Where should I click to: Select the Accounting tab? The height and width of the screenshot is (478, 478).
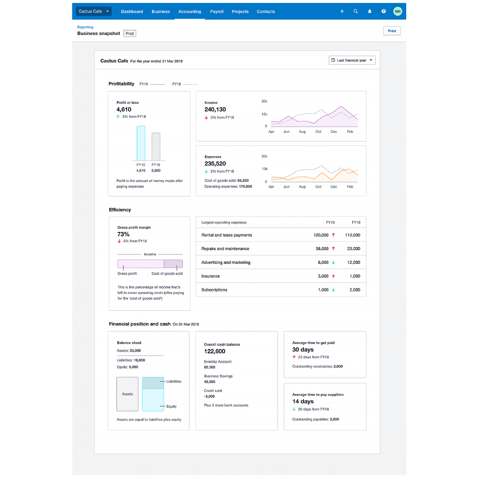click(x=190, y=11)
